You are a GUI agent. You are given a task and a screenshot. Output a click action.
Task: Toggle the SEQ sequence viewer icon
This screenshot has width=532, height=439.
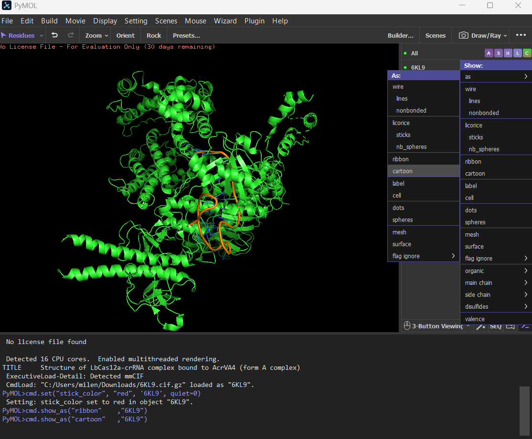(496, 326)
